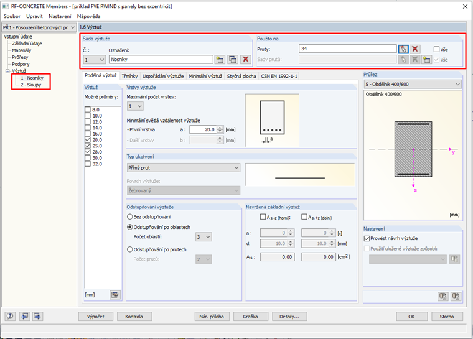Select Bez odstupňování radio button
The image size is (473, 339).
pyautogui.click(x=129, y=216)
